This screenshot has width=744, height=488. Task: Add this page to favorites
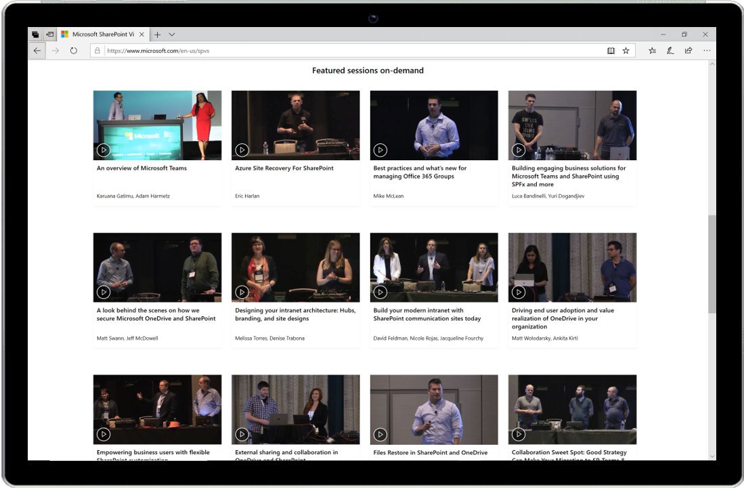click(x=625, y=50)
